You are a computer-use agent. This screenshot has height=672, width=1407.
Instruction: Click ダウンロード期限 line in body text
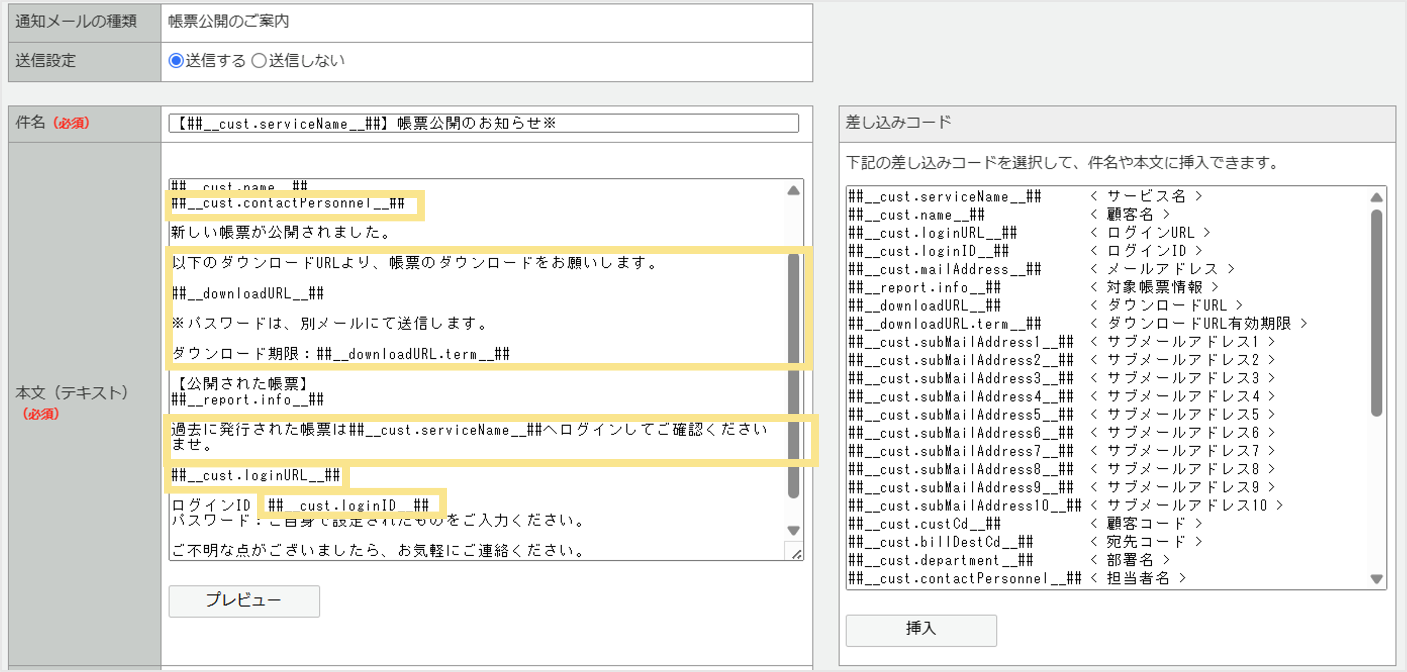[341, 354]
